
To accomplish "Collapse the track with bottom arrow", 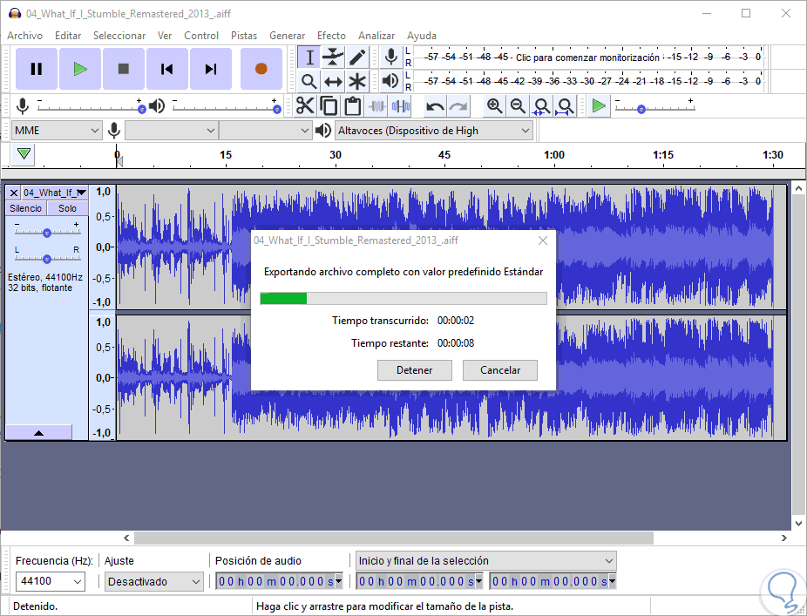I will click(38, 432).
